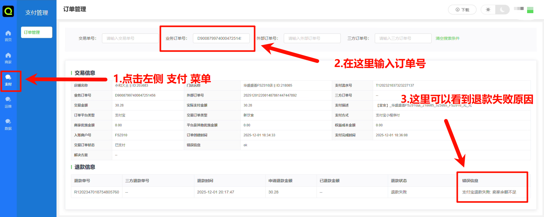The height and width of the screenshot is (217, 544).
Task: Click the 支付管理 panel heading
Action: coord(37,13)
